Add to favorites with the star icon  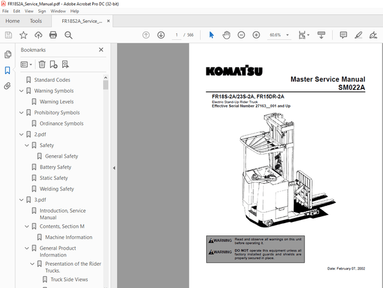[23, 35]
